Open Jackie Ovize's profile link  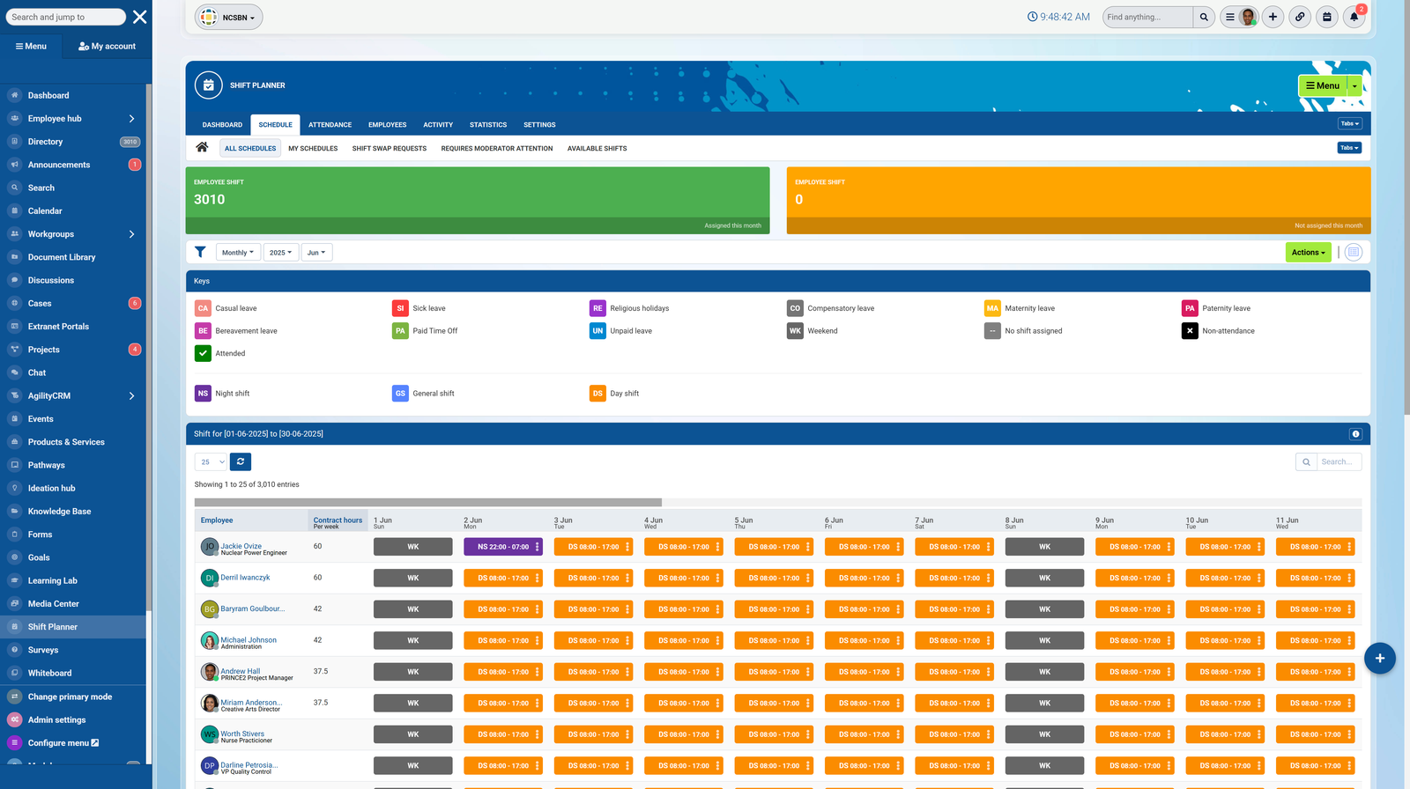click(x=241, y=546)
